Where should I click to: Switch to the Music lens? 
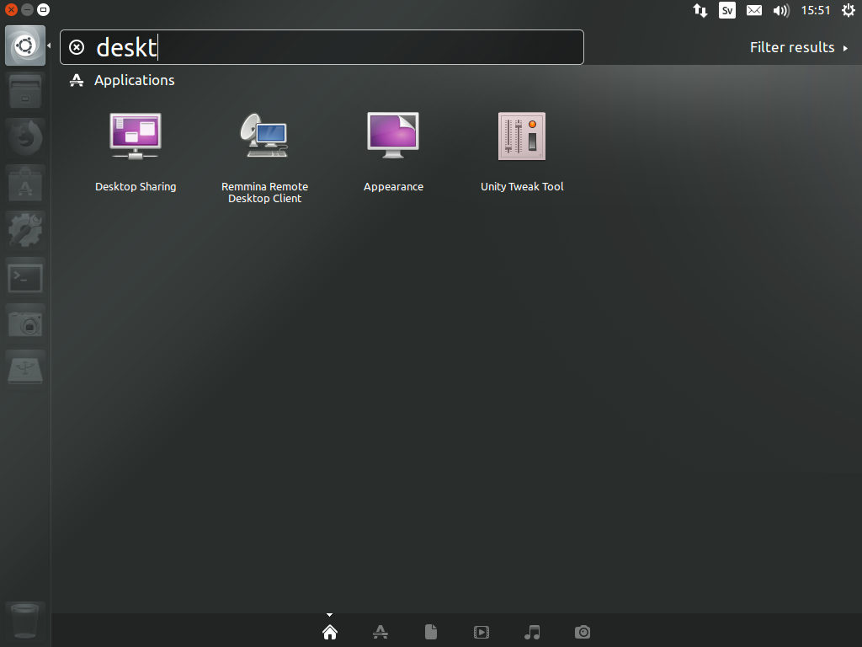pos(532,632)
